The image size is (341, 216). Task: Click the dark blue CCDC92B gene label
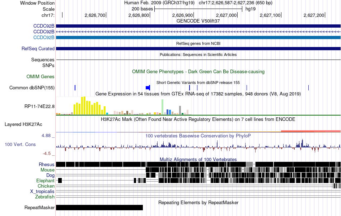pos(44,26)
